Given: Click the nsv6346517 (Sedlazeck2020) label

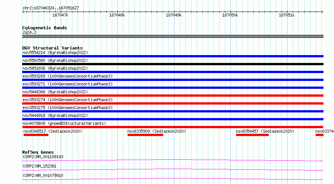Looking at the screenshot, I should pyautogui.click(x=53, y=131).
